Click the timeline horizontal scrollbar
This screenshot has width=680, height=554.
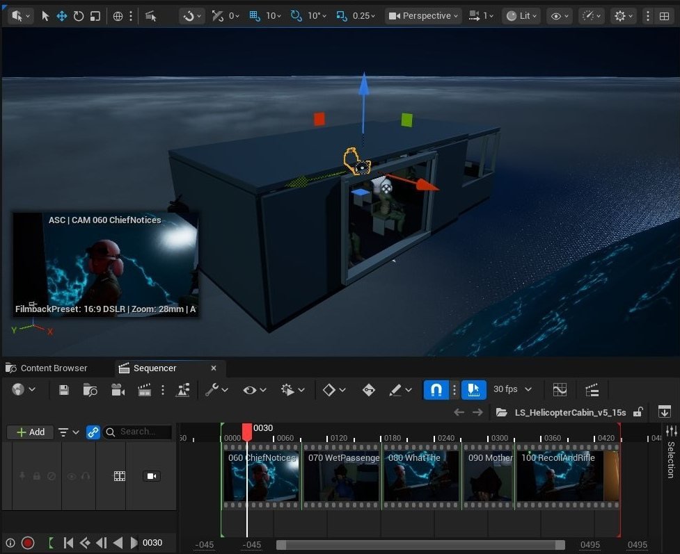coord(420,544)
